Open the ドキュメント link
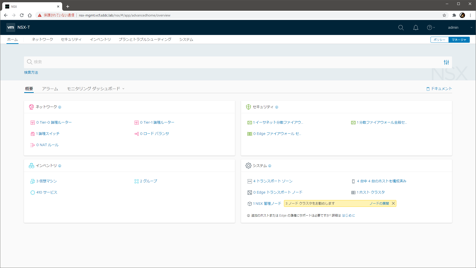The height and width of the screenshot is (268, 476). pyautogui.click(x=439, y=89)
